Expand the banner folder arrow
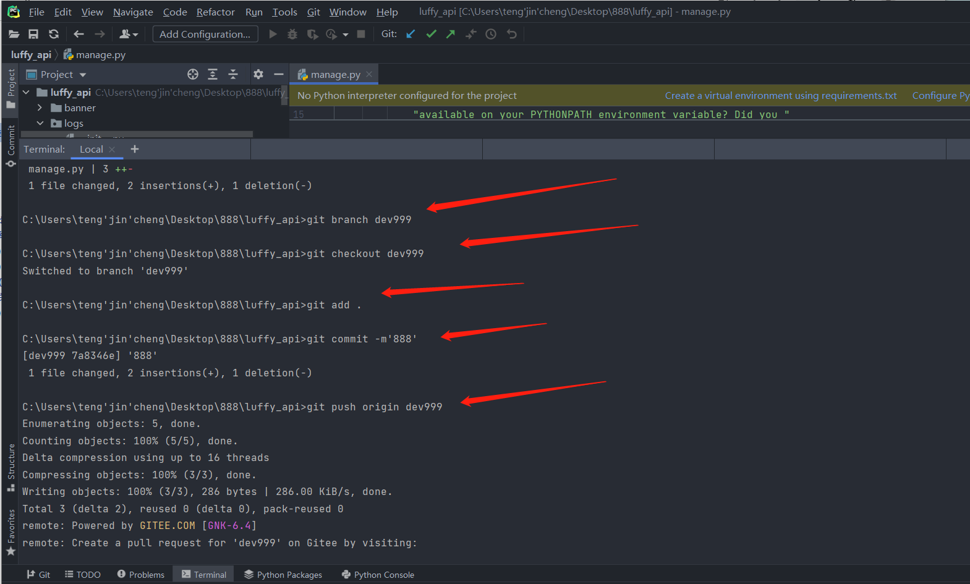The image size is (970, 584). click(x=40, y=108)
